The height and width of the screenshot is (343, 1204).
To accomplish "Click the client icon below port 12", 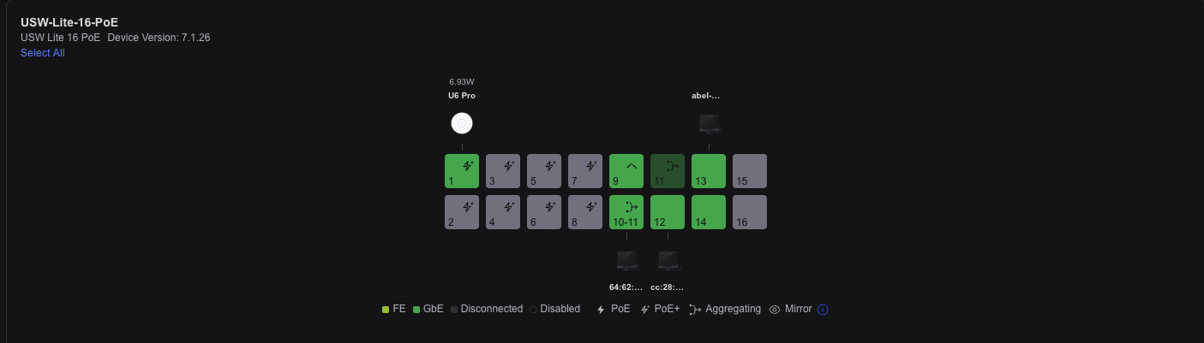I will pos(668,260).
